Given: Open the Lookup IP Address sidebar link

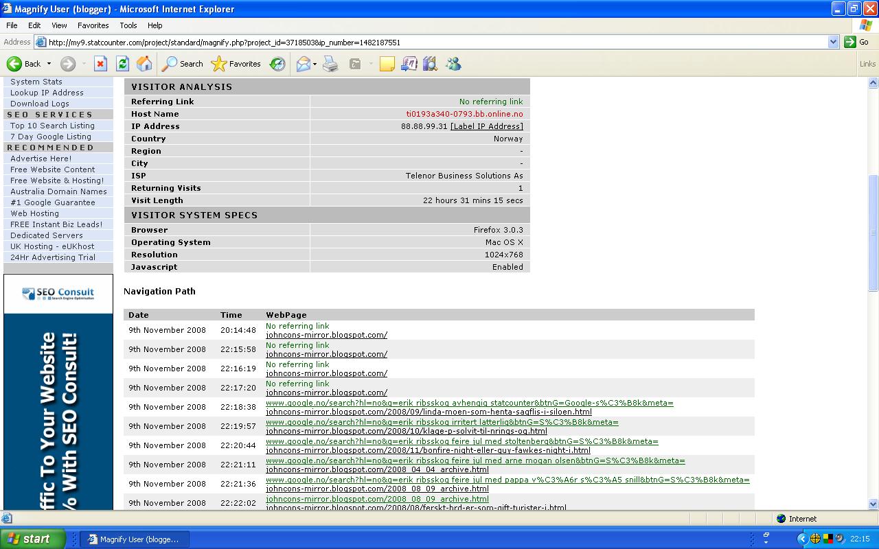Looking at the screenshot, I should pos(47,93).
